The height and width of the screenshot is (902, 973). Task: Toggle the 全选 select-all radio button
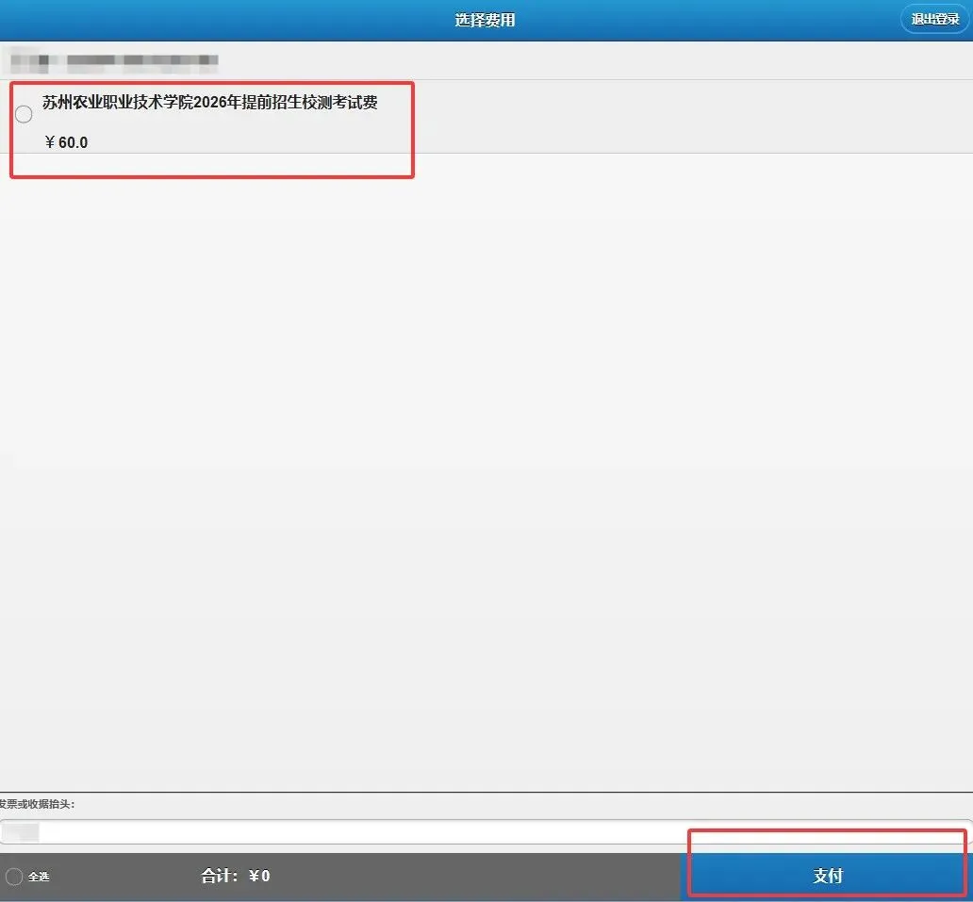14,876
